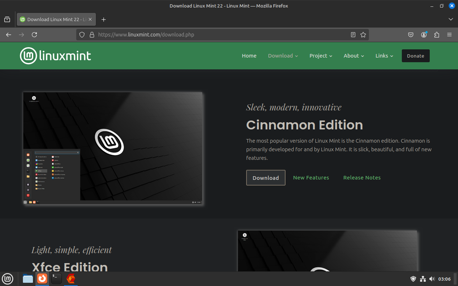Bookmark this page with star icon
Image resolution: width=458 pixels, height=286 pixels.
(x=363, y=35)
